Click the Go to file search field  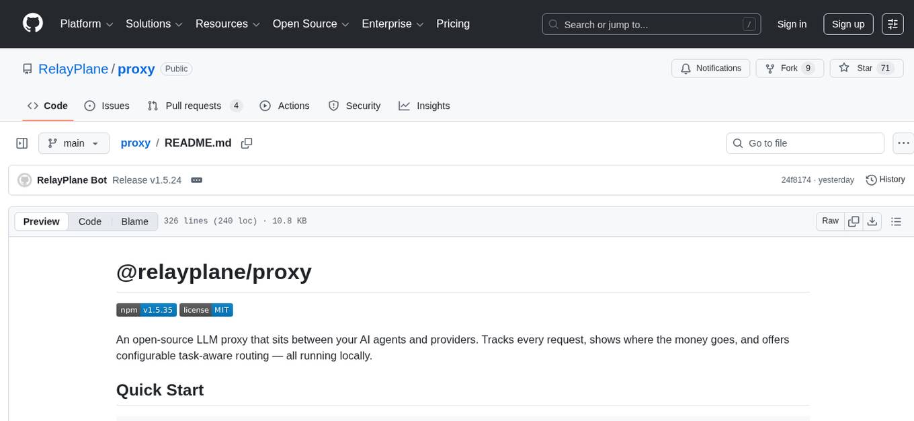pos(804,143)
